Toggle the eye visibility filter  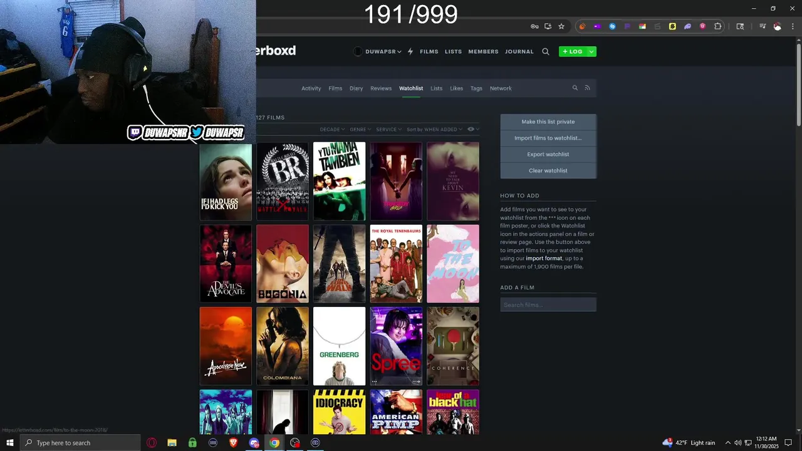471,129
